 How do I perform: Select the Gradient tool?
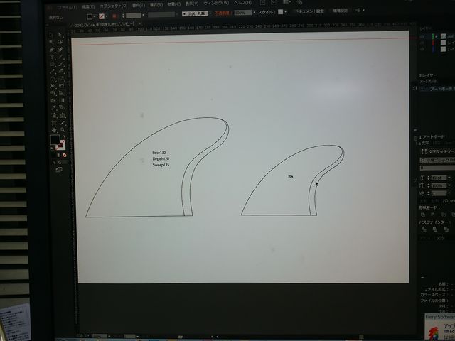(x=62, y=100)
